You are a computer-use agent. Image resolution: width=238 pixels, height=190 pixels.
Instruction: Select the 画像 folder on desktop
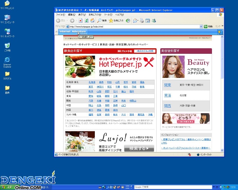[x=7, y=90]
